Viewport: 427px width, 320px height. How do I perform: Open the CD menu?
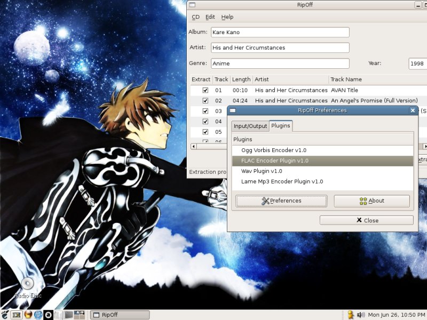point(196,17)
